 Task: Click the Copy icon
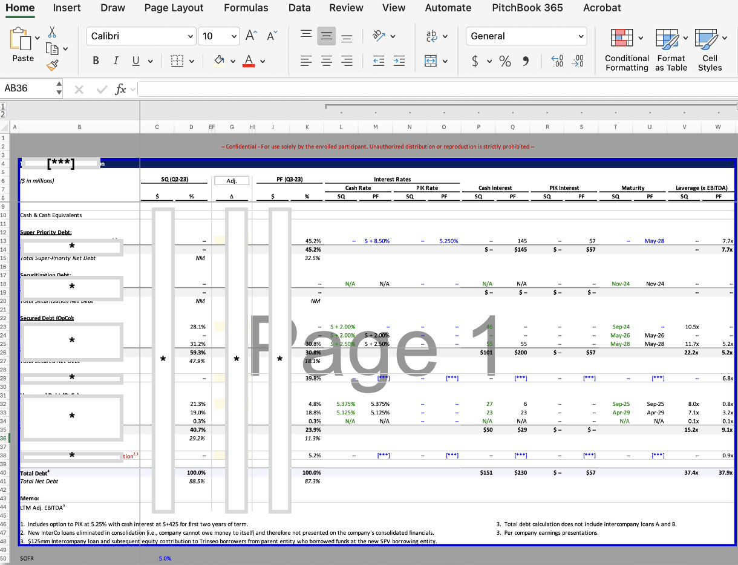pyautogui.click(x=52, y=48)
